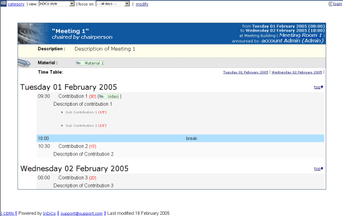Viewport: 343px width, 216px height.
Task: Open the CERN footer link
Action: 8,214
